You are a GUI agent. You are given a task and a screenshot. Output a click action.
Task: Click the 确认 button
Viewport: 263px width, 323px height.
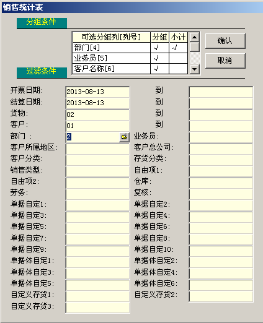(225, 41)
